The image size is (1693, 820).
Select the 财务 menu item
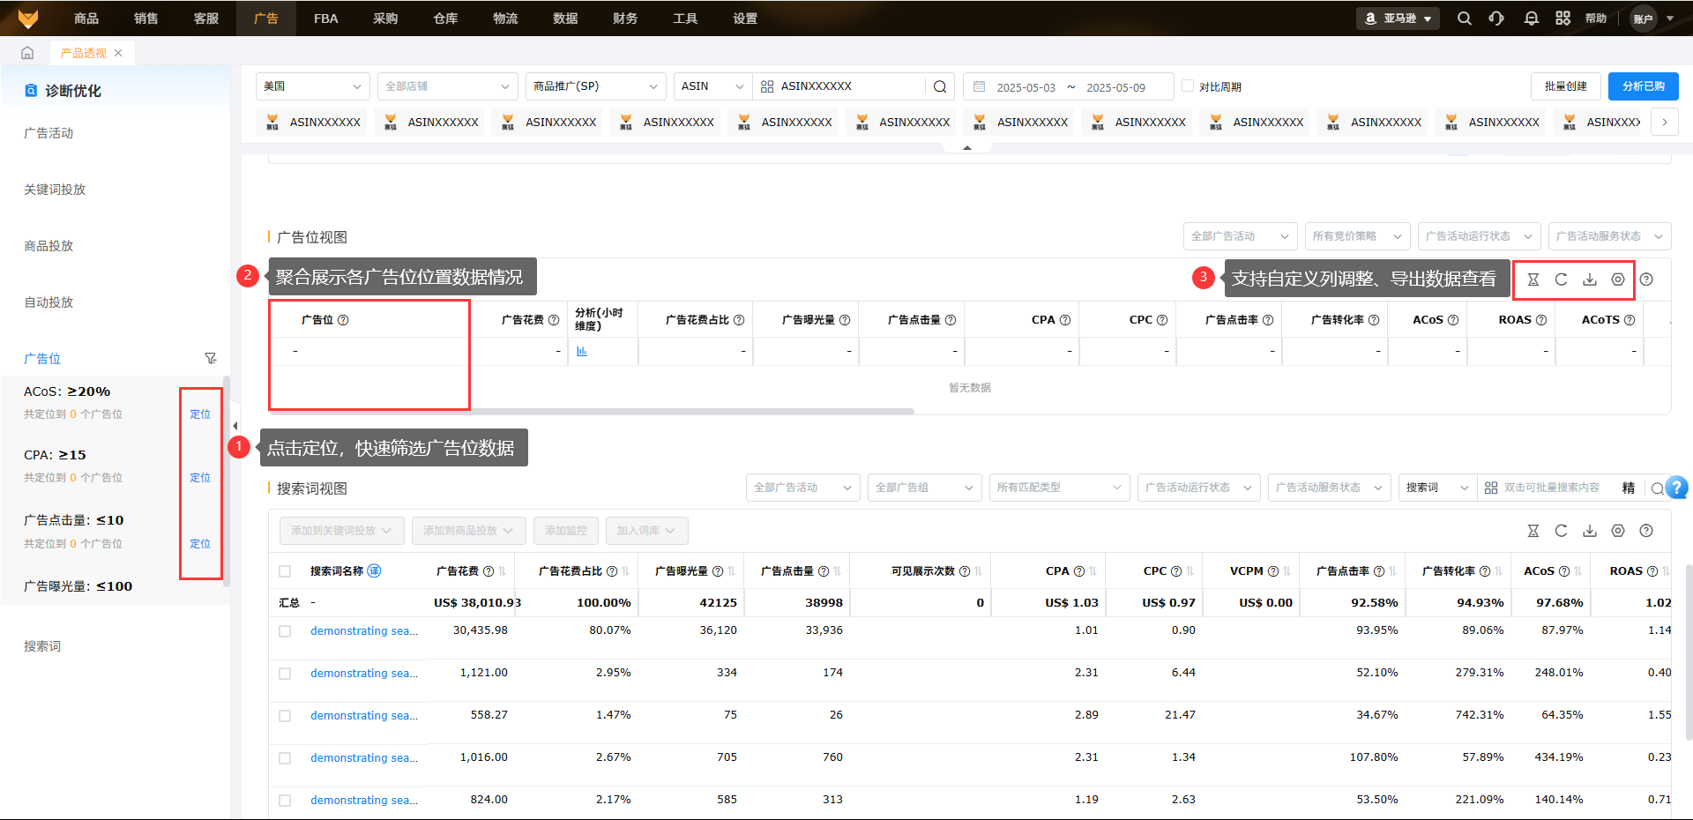point(625,19)
